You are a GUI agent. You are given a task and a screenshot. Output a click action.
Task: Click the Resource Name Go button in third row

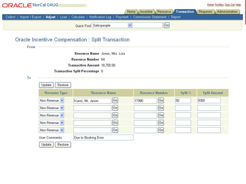[x=115, y=115]
